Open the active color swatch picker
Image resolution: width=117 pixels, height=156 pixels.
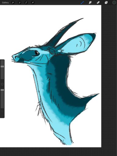pos(114,2)
